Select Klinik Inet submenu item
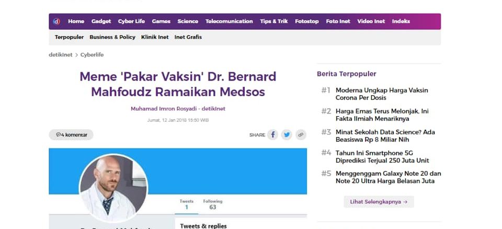This screenshot has height=229, width=502. click(x=155, y=37)
